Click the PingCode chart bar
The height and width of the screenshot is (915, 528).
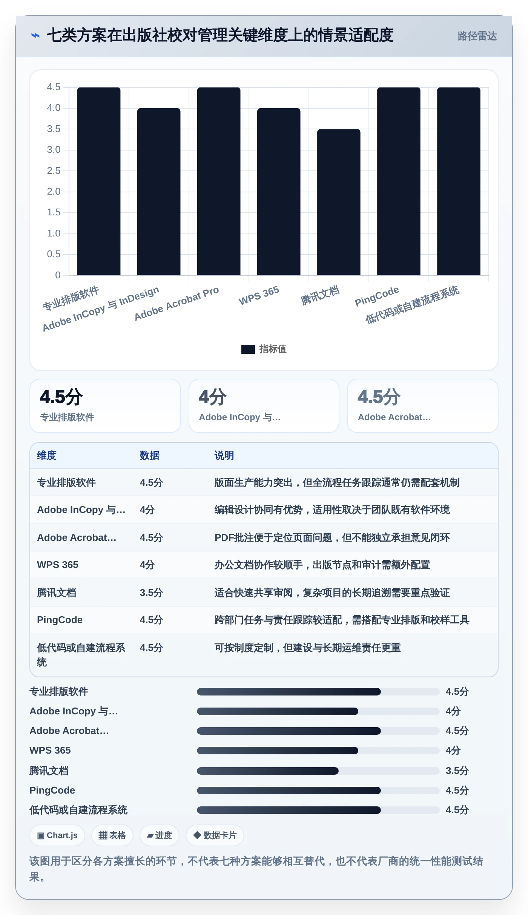click(x=399, y=181)
